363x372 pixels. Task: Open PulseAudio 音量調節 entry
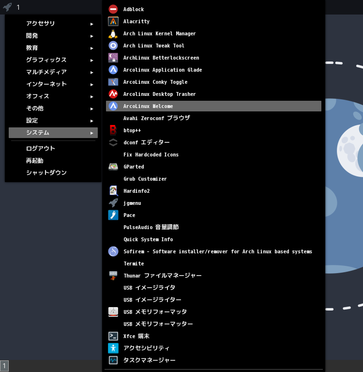coord(213,227)
